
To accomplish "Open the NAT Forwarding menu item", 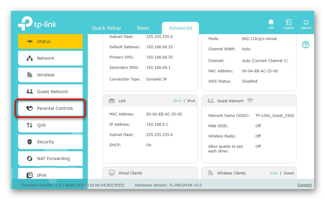I will 50,158.
